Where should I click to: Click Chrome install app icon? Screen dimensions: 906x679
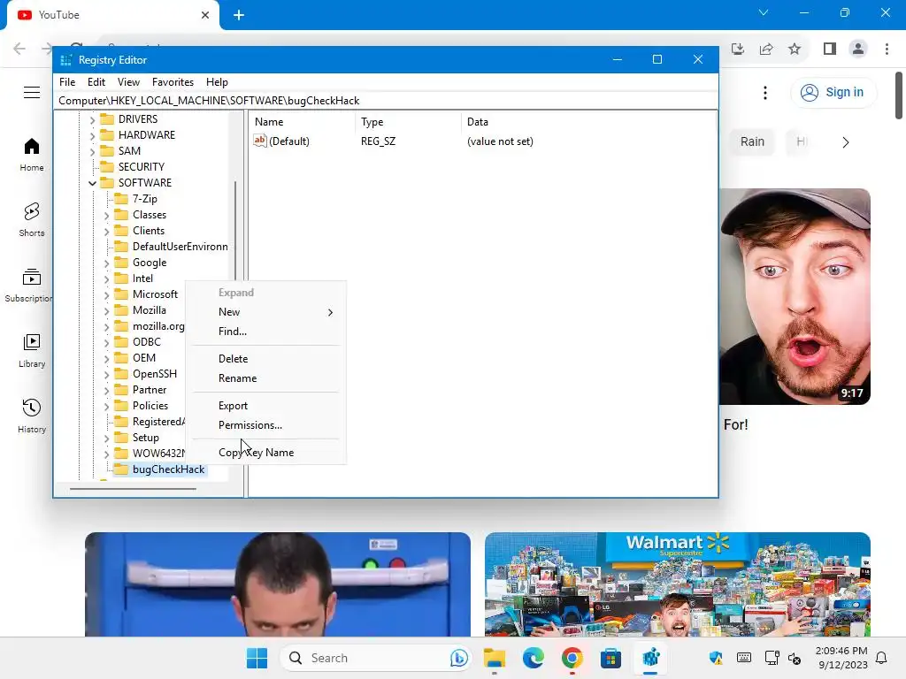(738, 50)
